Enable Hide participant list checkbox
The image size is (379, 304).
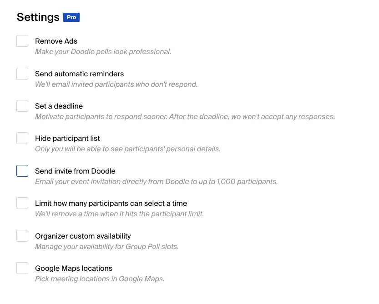22,138
